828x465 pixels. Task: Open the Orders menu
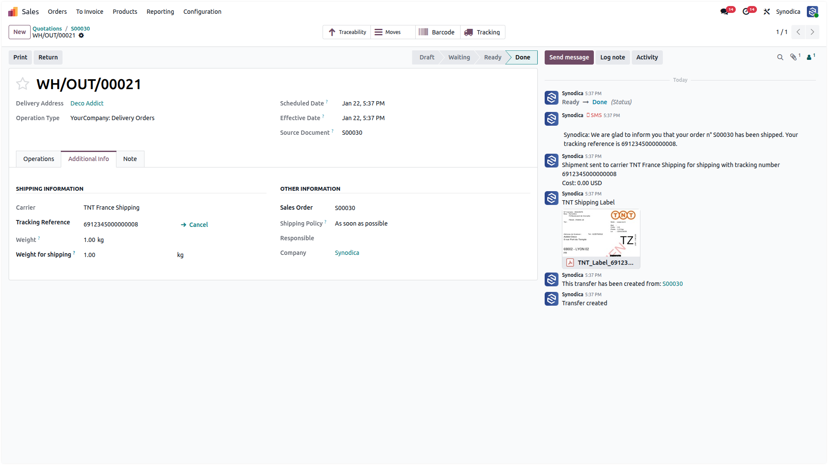[x=57, y=12]
